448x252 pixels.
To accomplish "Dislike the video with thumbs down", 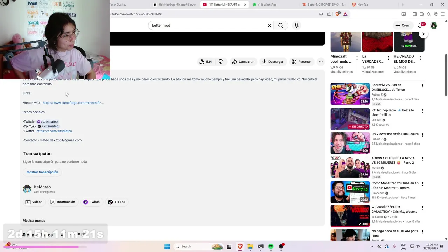I will point(221,62).
